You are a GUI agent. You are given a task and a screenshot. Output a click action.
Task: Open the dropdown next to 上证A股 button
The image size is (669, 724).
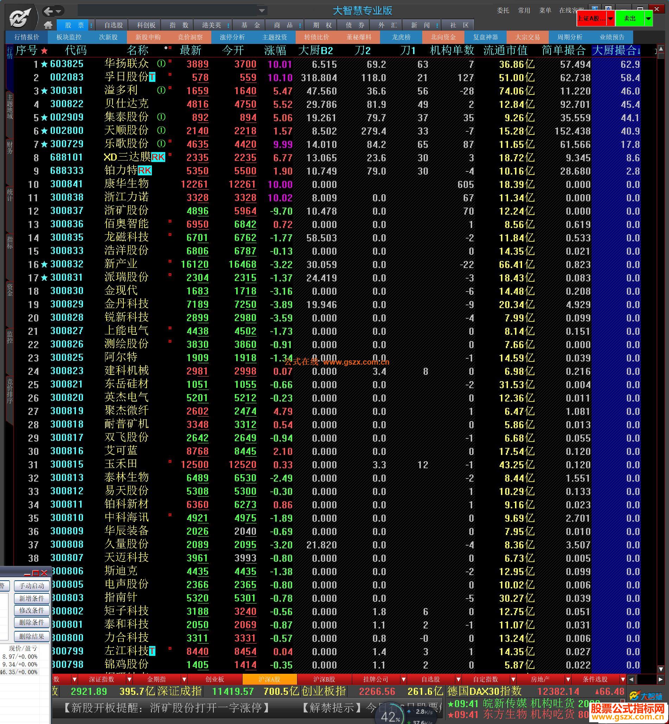click(610, 19)
